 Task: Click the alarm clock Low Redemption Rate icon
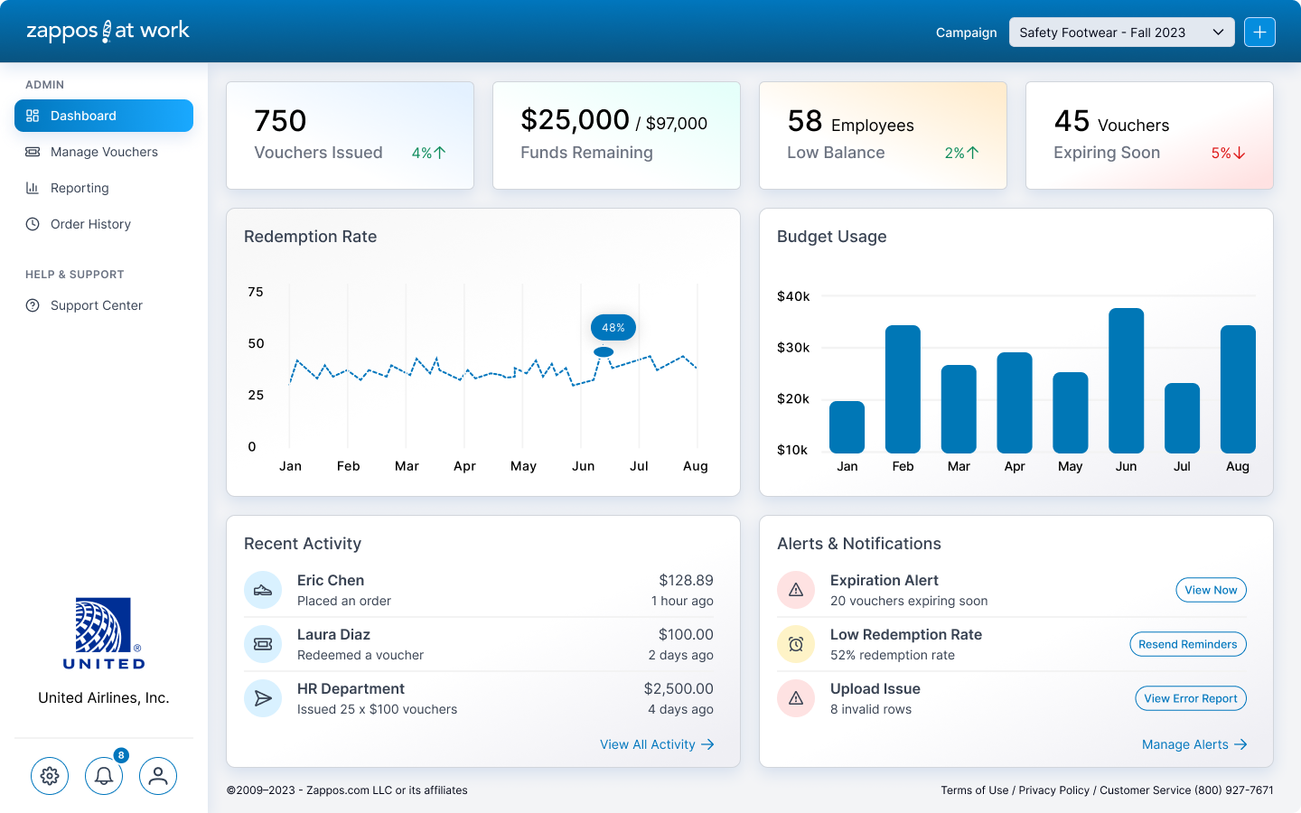[796, 644]
